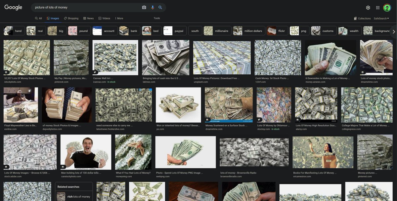Filter by the 'real' chip
The height and width of the screenshot is (201, 397).
36,31
